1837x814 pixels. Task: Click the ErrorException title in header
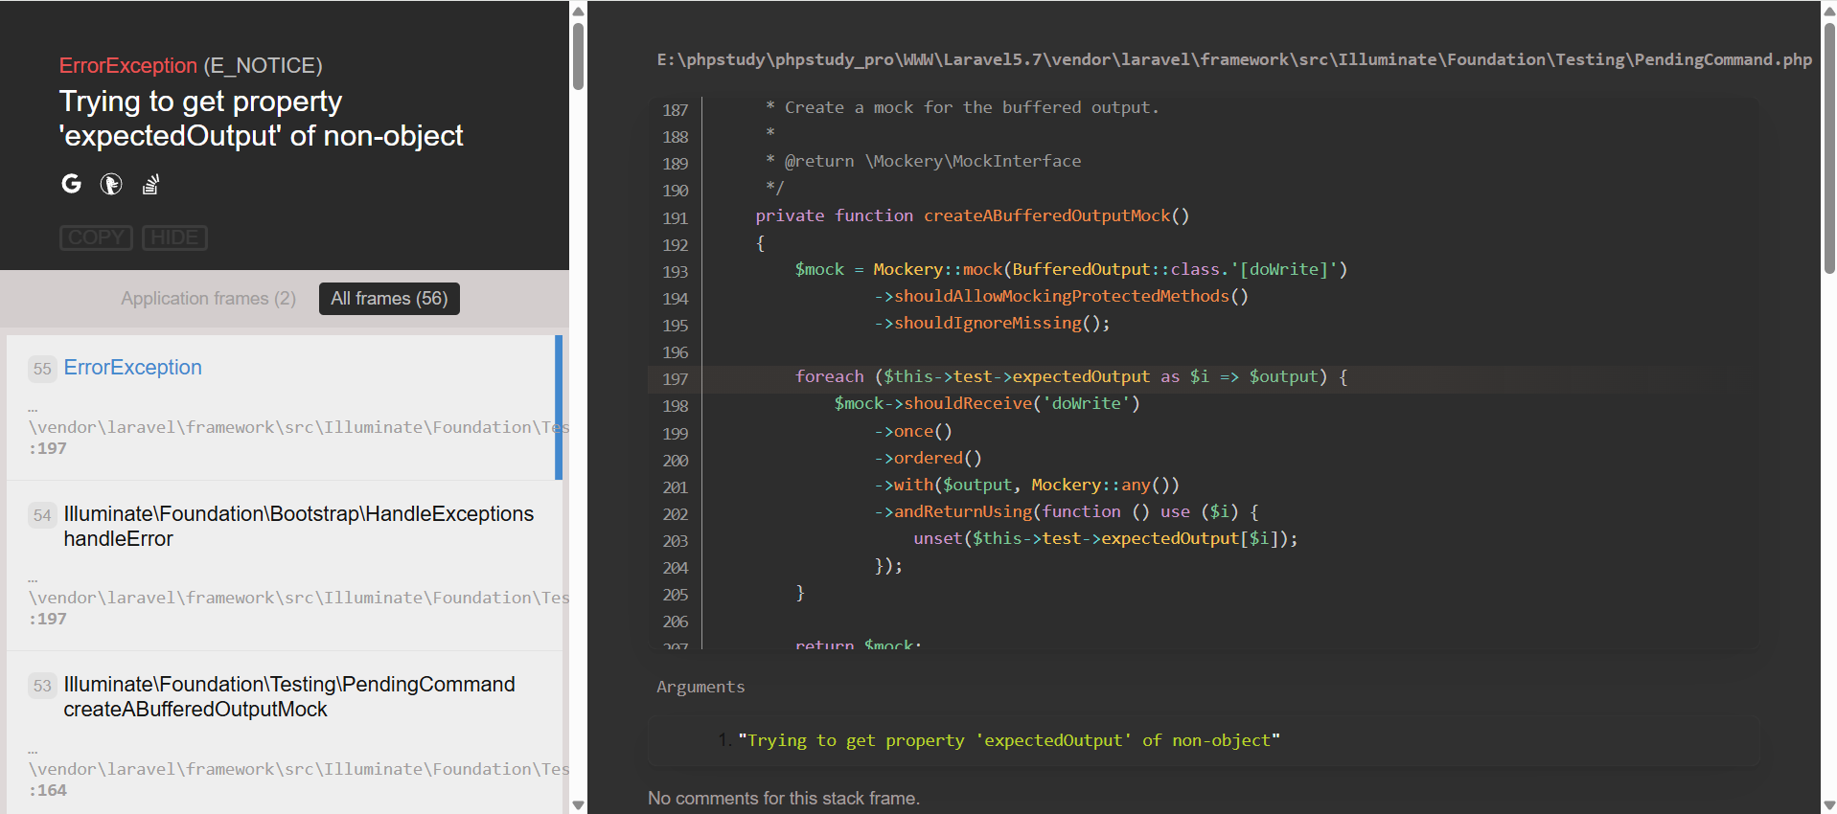click(127, 66)
